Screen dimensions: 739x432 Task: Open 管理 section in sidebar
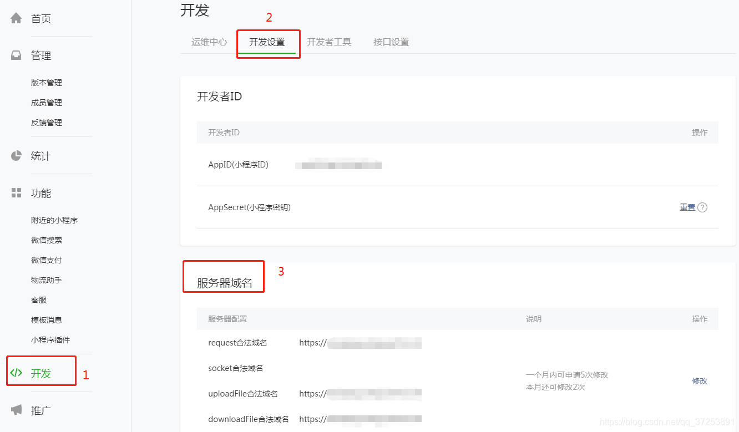point(41,56)
